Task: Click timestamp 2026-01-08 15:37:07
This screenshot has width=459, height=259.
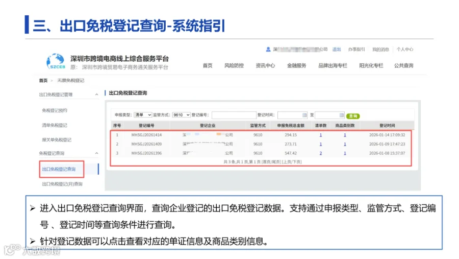Action: click(387, 153)
